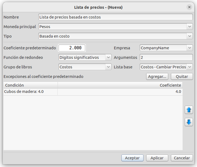Expand the Grupo de libros Costos dropdown
Screen dimensions: 197x167
(x=85, y=67)
